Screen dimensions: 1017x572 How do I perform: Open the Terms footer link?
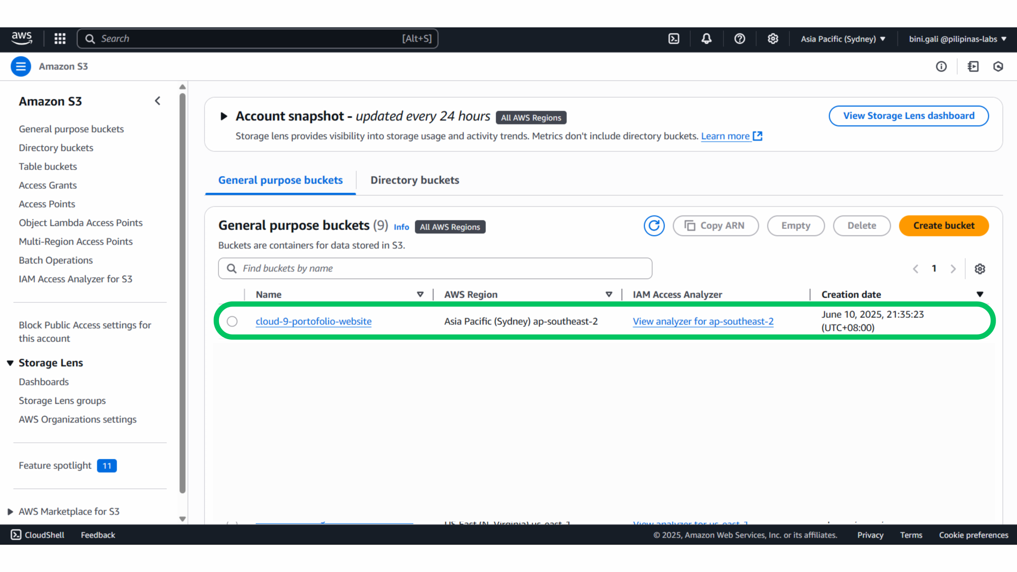911,535
